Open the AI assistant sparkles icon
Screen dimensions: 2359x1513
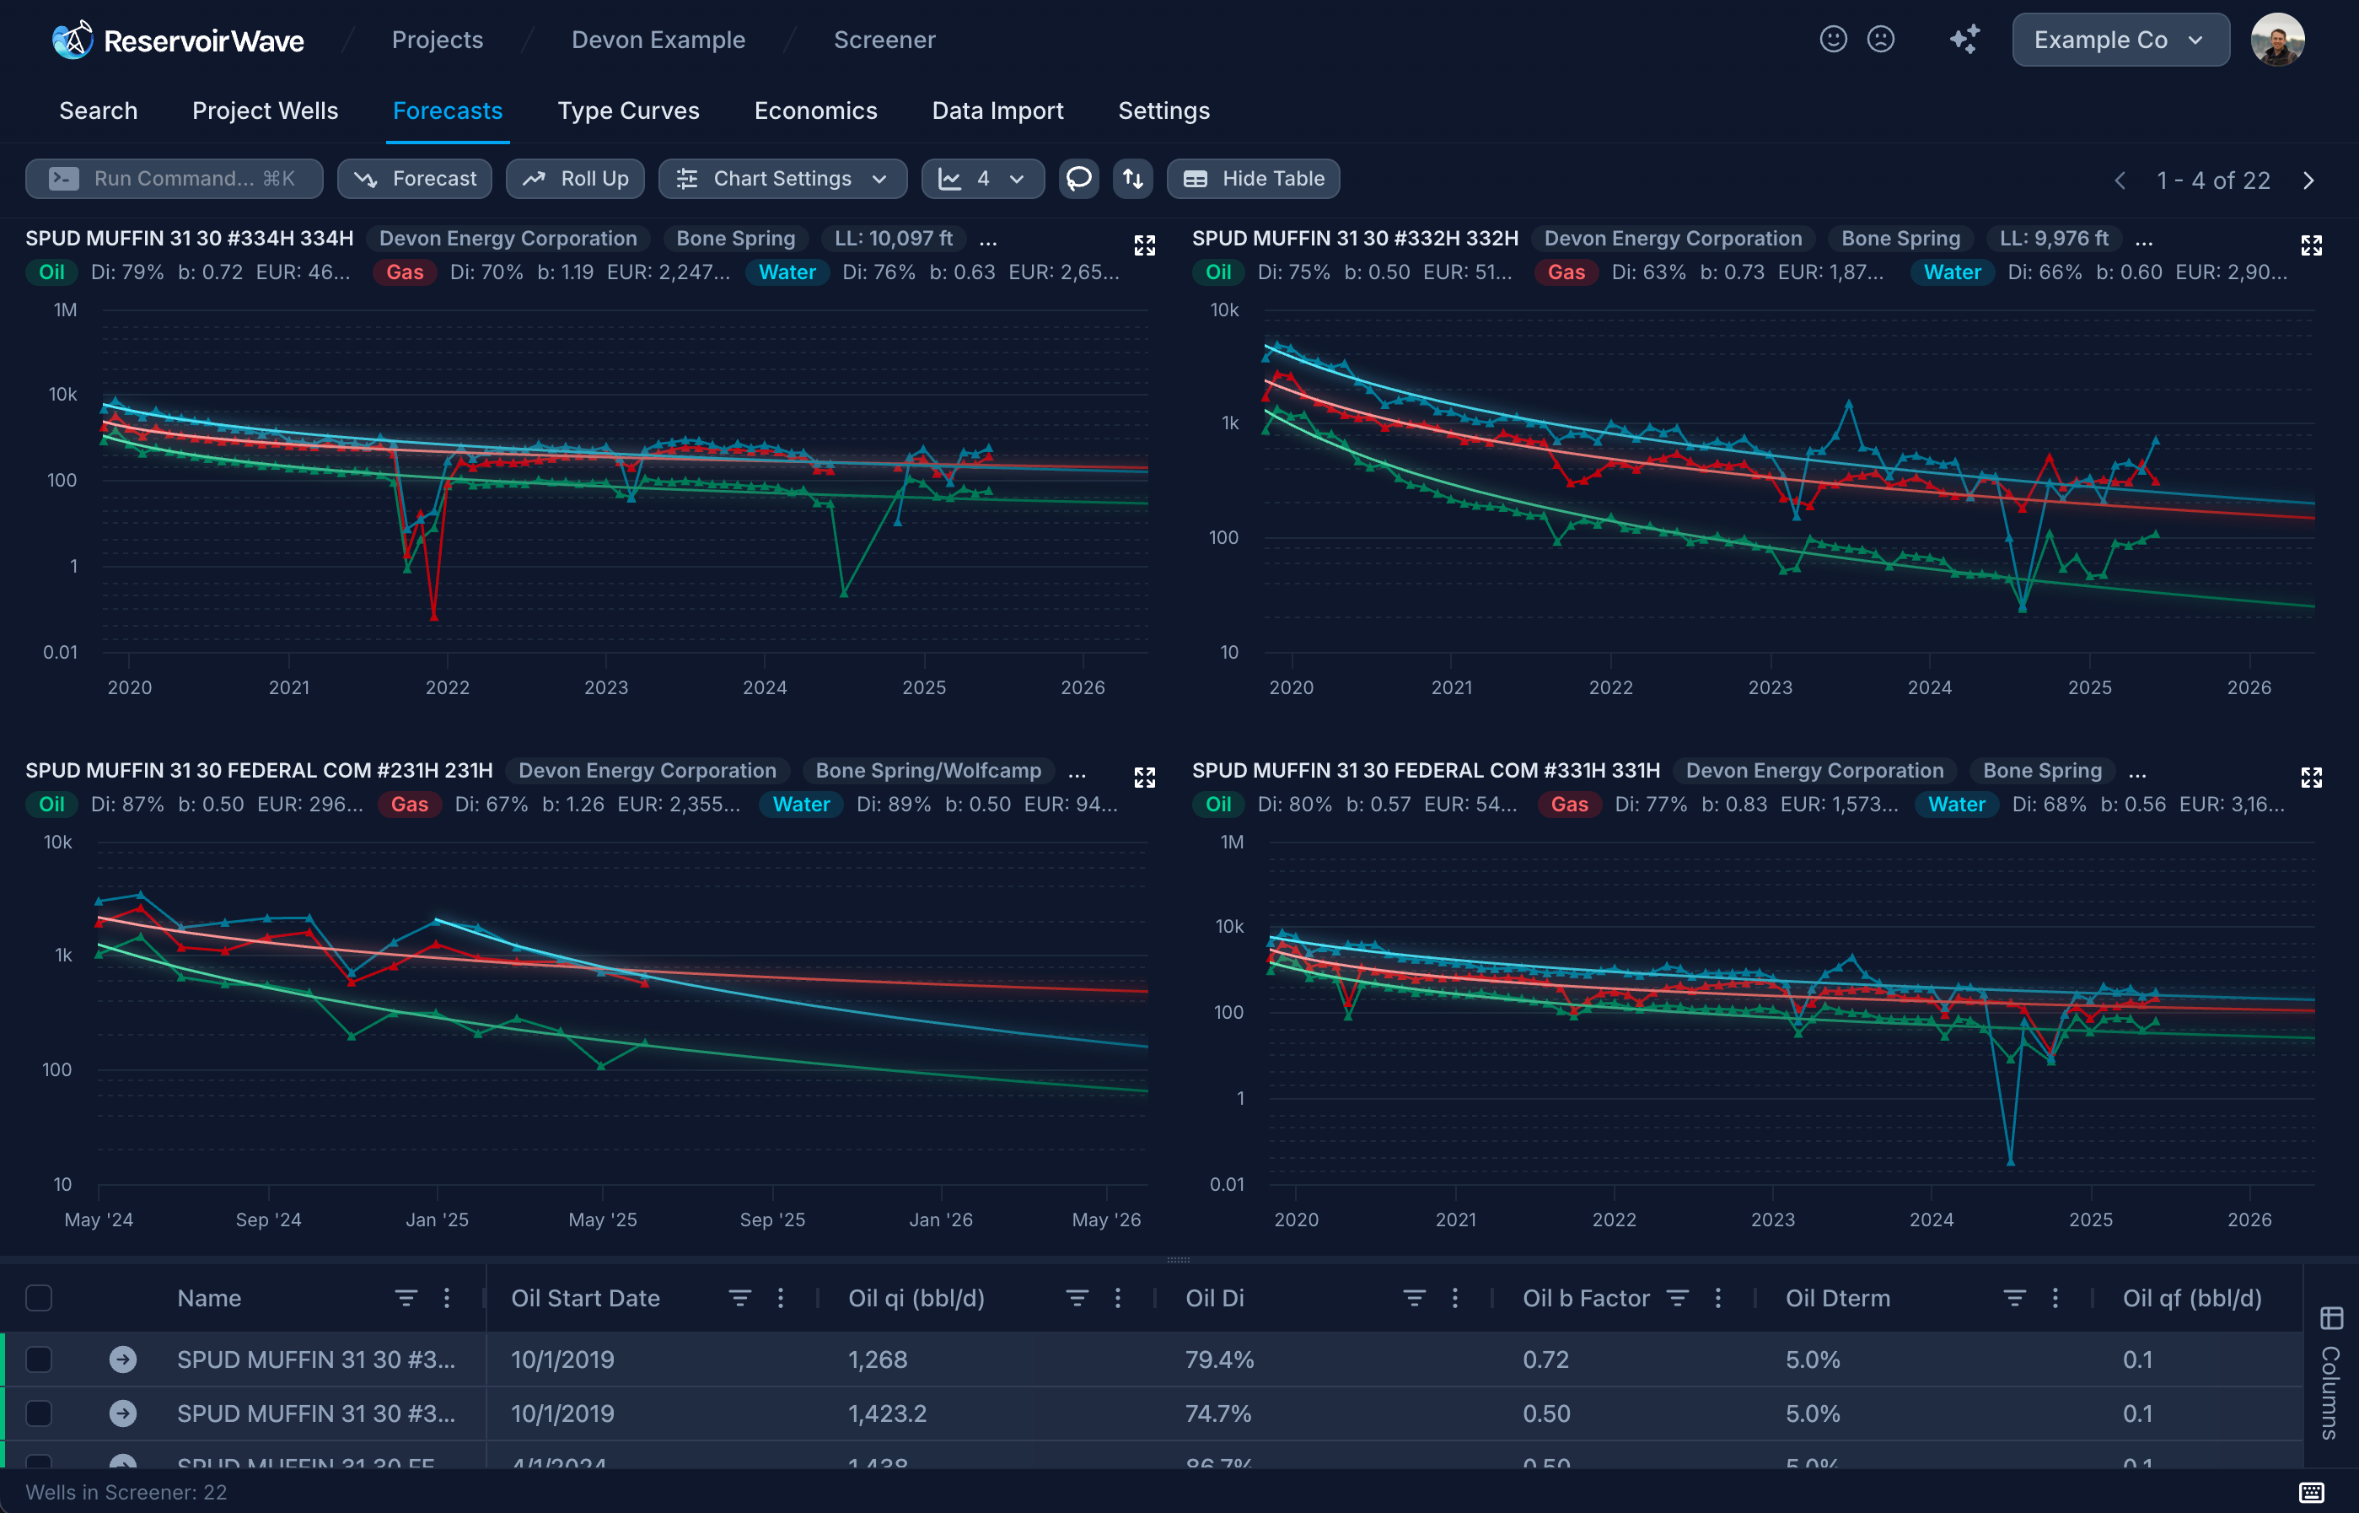[x=1964, y=40]
